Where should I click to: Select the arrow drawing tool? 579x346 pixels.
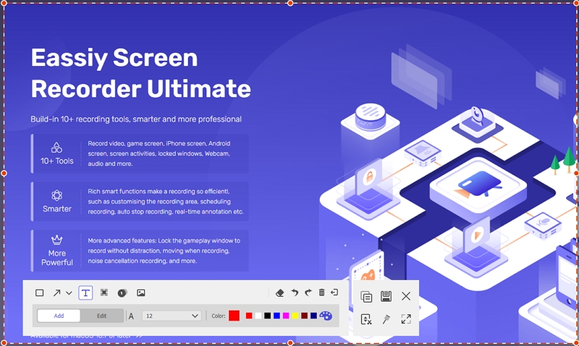[x=56, y=293]
